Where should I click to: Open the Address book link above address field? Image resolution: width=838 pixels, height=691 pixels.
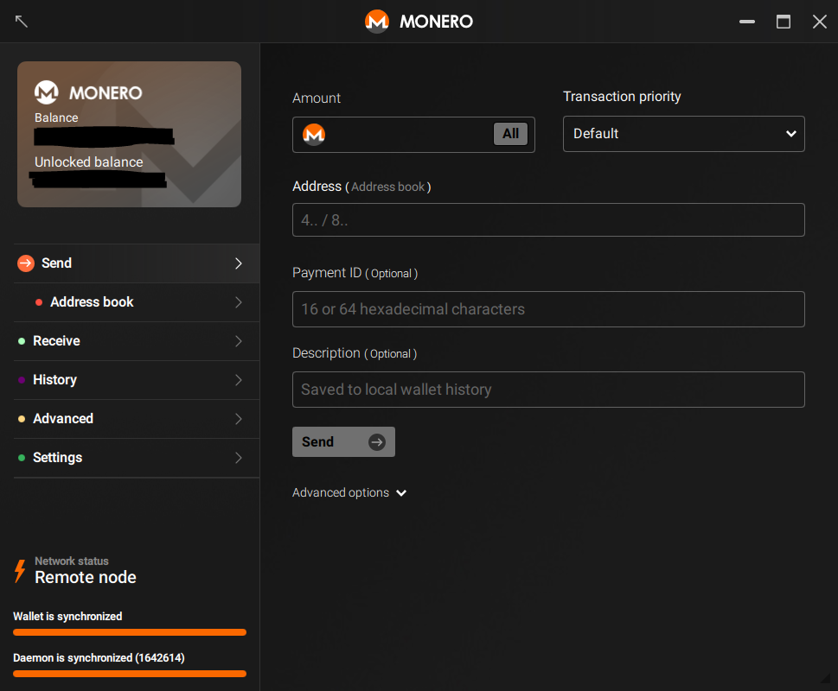click(x=388, y=187)
